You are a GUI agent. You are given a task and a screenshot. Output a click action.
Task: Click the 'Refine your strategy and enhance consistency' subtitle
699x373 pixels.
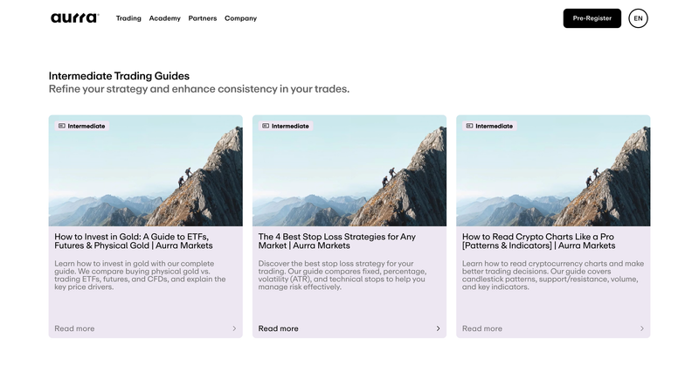click(x=199, y=89)
